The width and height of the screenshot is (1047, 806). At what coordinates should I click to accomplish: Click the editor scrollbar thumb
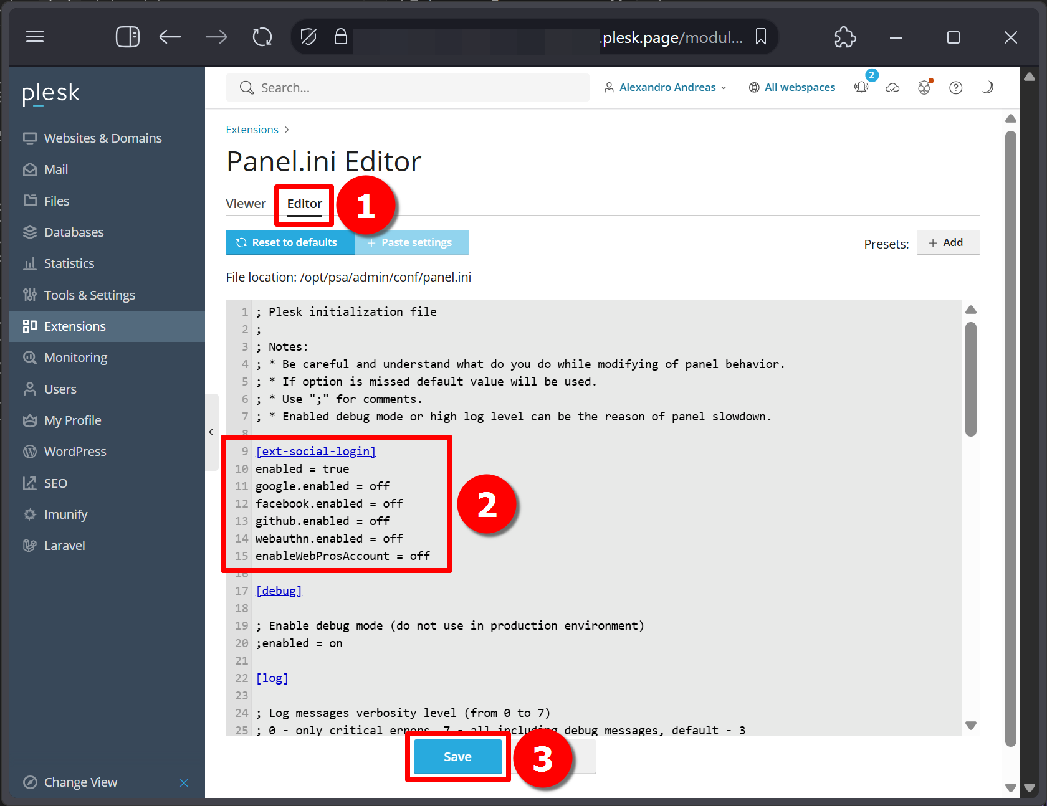click(x=970, y=379)
